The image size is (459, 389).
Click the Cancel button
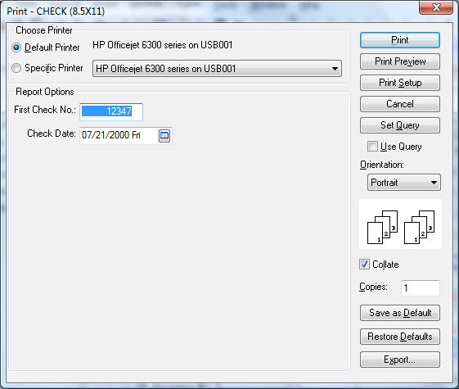[400, 104]
